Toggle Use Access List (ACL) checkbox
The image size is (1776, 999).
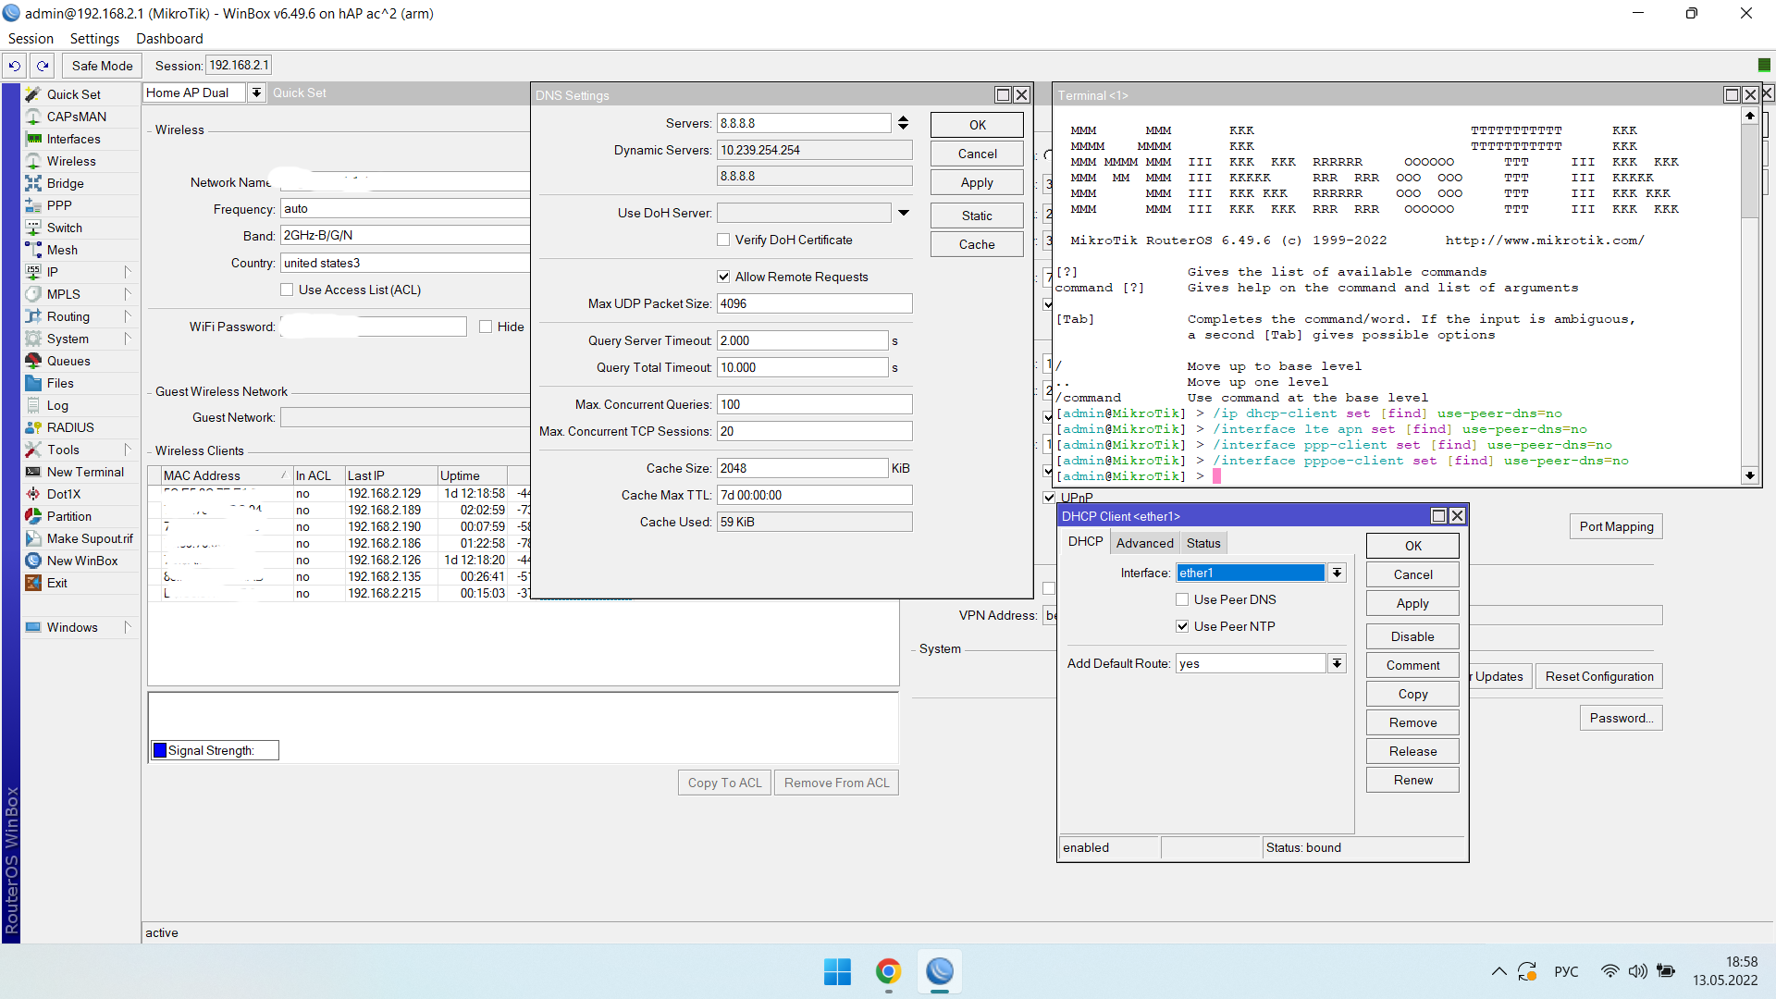click(287, 290)
